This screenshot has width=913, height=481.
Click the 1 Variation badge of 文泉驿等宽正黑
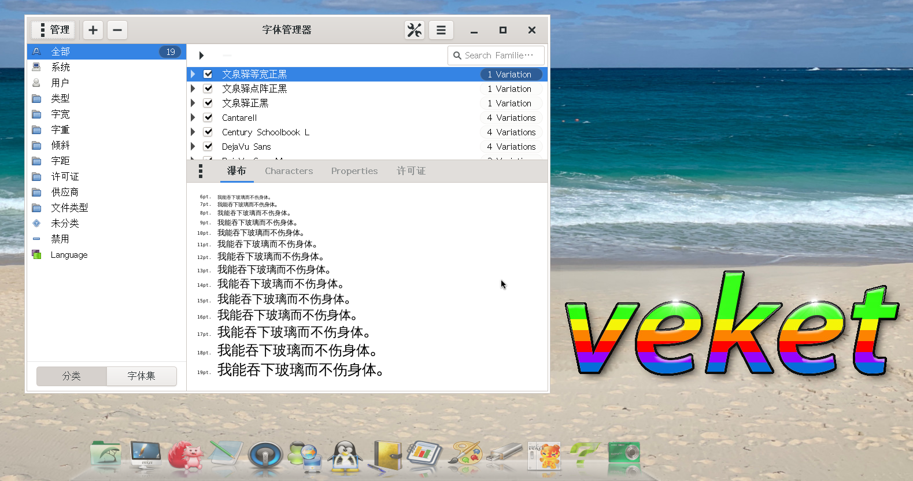coord(511,74)
